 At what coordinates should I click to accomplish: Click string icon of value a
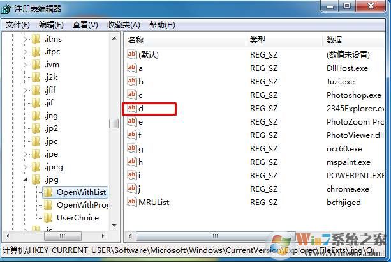point(131,68)
